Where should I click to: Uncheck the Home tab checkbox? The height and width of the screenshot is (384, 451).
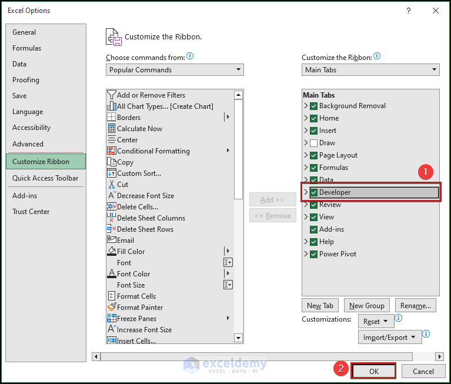(313, 118)
